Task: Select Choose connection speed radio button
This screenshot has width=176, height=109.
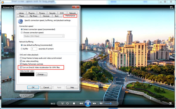Action: point(22,33)
